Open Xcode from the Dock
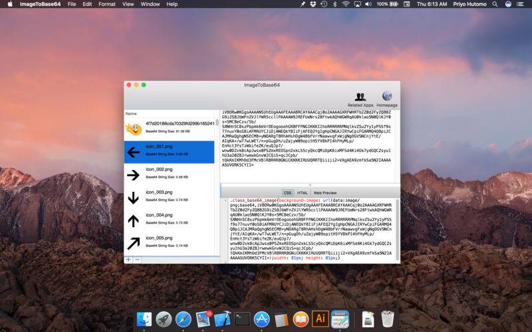 point(223,319)
